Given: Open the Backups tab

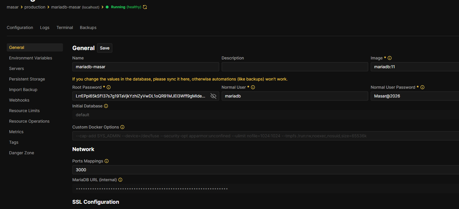Looking at the screenshot, I should [88, 28].
